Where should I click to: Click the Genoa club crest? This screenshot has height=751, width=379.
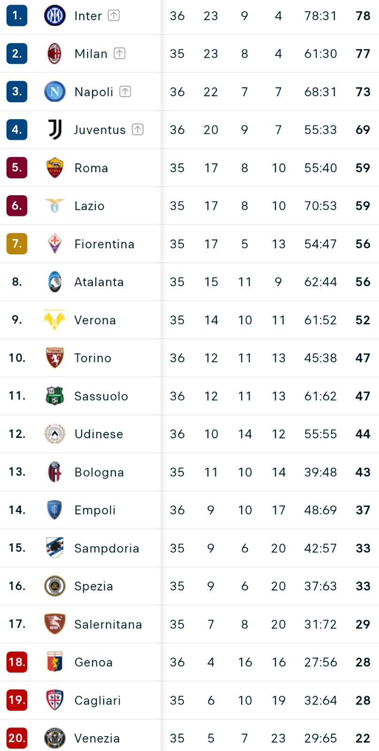[54, 662]
